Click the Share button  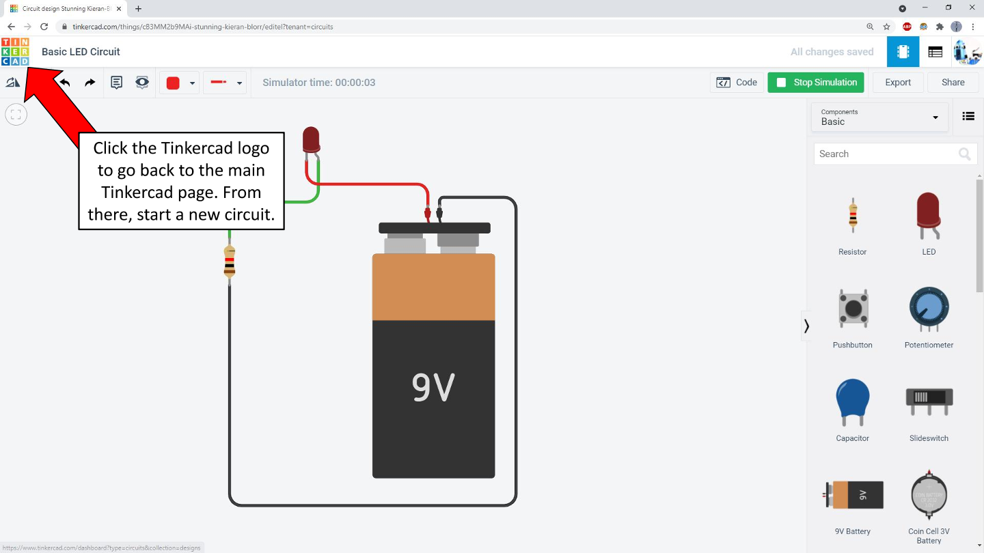pyautogui.click(x=953, y=83)
